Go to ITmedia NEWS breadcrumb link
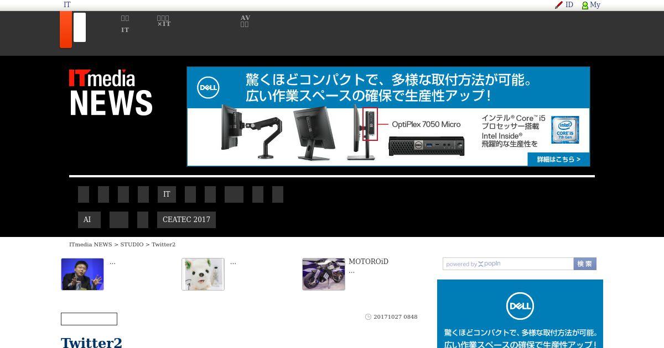 click(91, 244)
